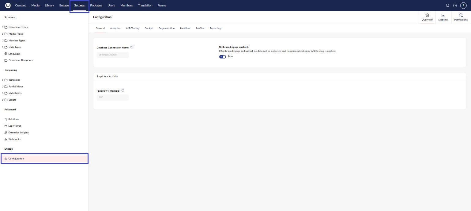Select the Settings section
The height and width of the screenshot is (211, 471).
click(x=79, y=6)
